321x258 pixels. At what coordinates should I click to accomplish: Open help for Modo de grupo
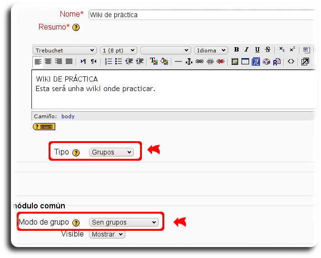click(x=76, y=223)
